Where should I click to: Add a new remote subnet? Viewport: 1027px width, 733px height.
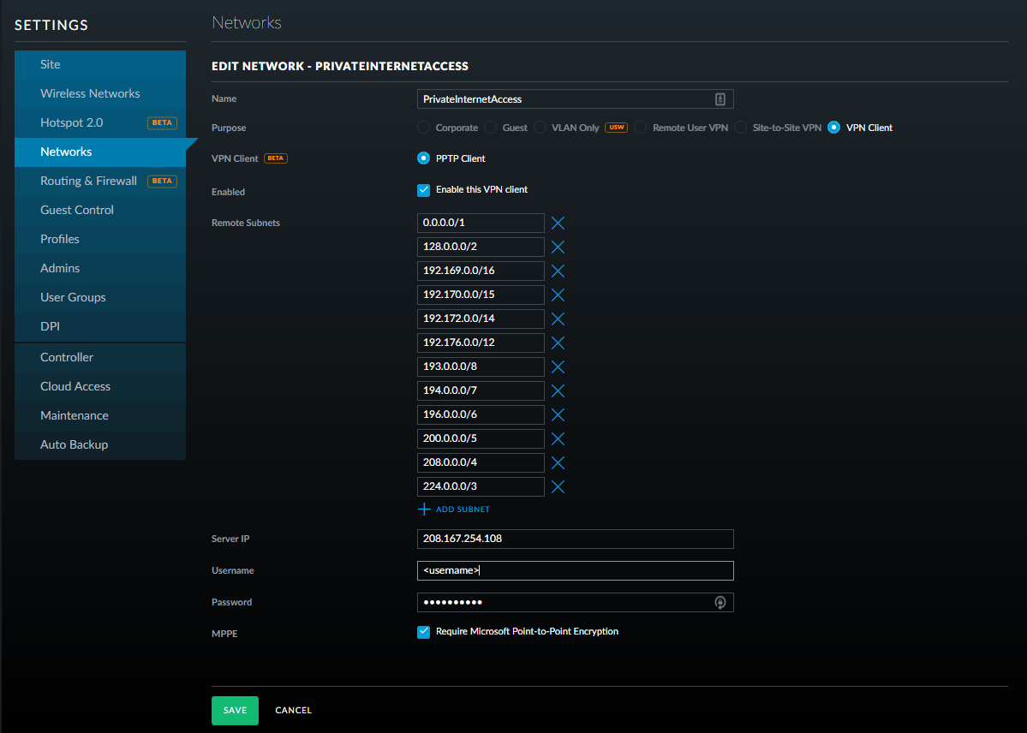click(x=454, y=510)
